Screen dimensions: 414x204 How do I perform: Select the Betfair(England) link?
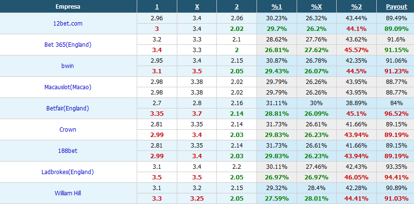(68, 109)
